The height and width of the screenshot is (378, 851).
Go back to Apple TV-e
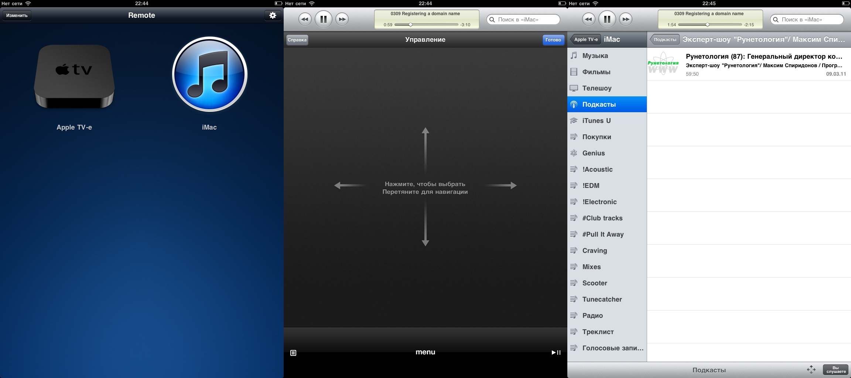click(585, 39)
